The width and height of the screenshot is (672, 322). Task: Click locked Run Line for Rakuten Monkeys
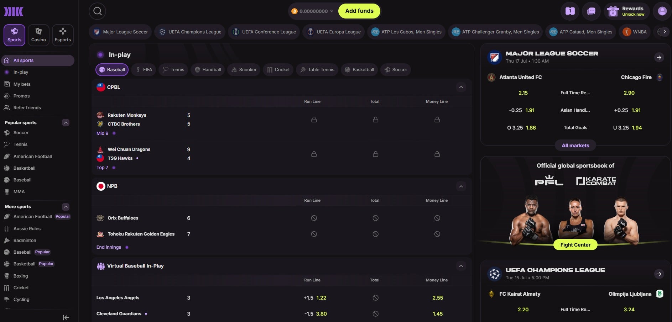(314, 120)
